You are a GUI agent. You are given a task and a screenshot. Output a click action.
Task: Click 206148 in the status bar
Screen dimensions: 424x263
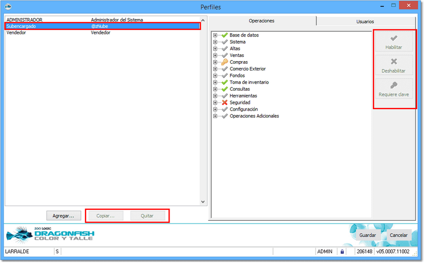364,251
